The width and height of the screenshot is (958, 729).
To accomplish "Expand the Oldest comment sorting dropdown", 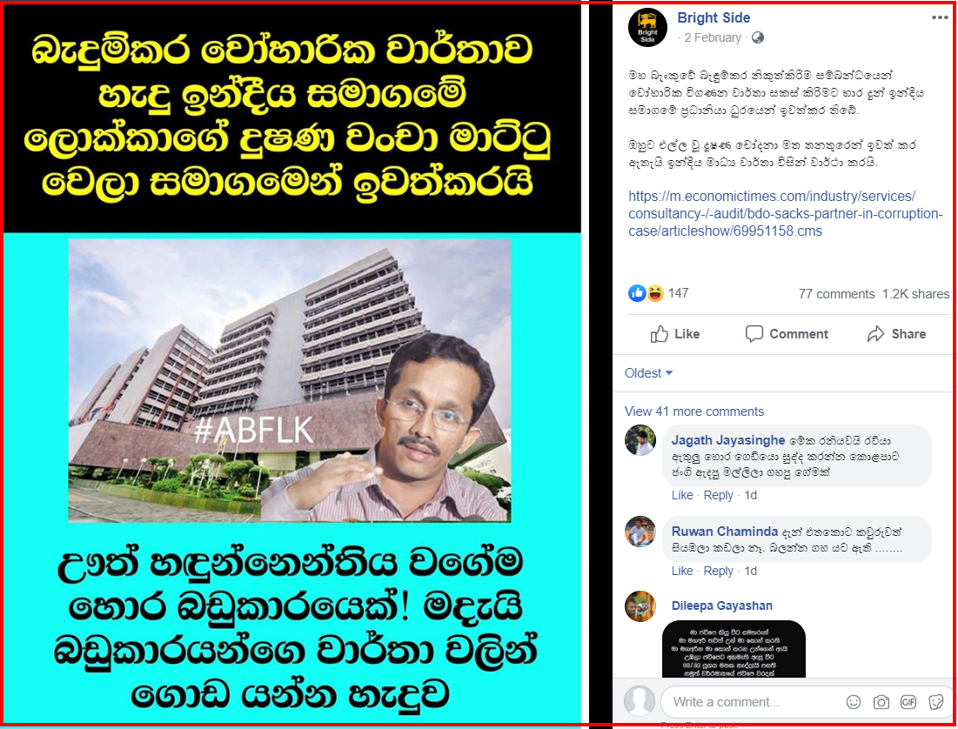I will pos(648,372).
